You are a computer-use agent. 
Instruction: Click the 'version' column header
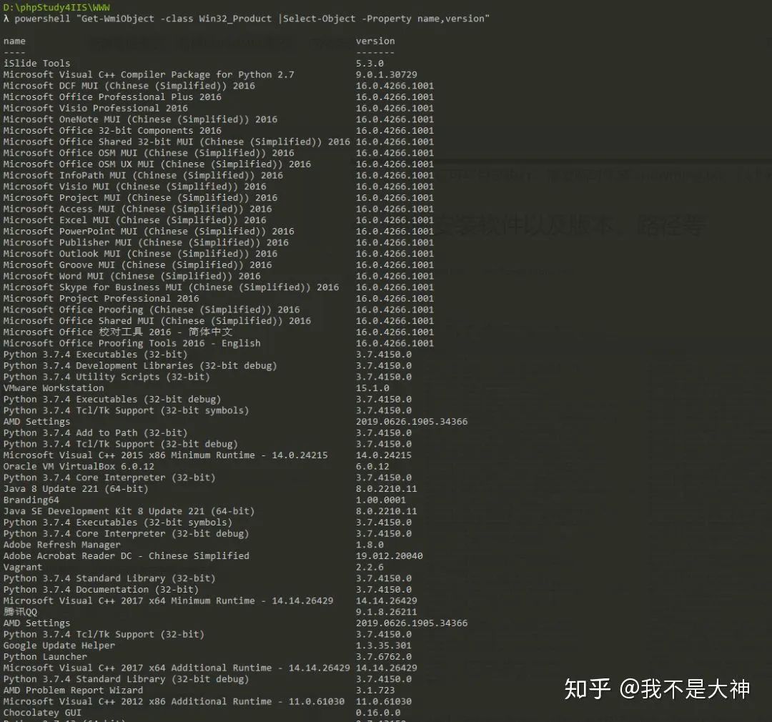[375, 41]
